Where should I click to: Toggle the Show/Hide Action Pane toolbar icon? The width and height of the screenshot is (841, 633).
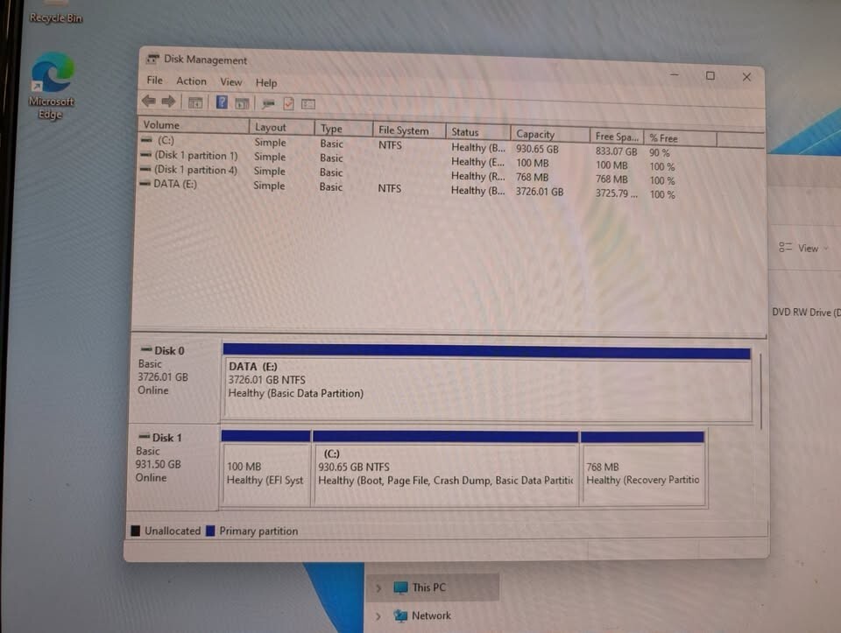[x=242, y=103]
